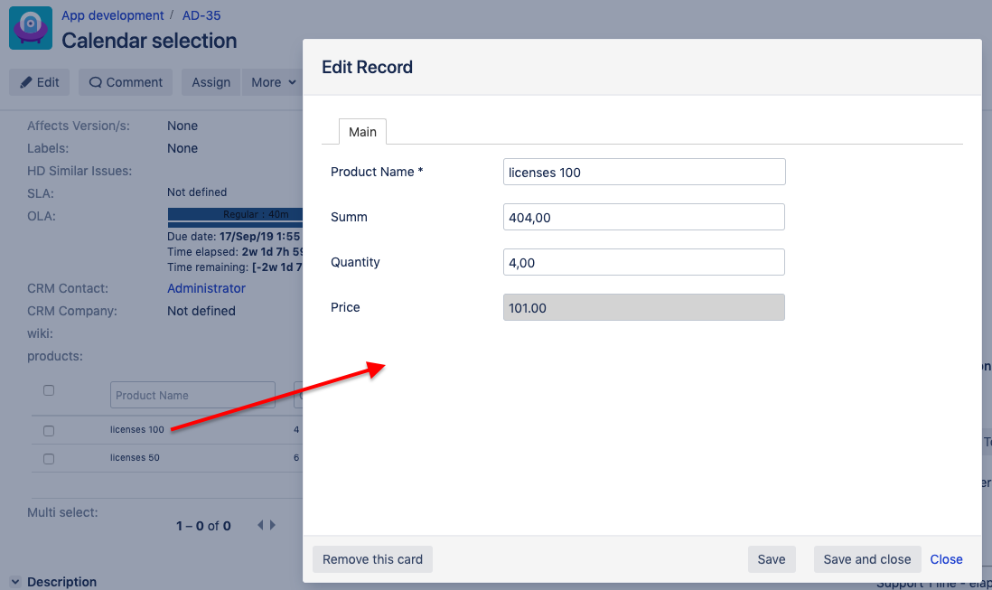This screenshot has width=992, height=590.
Task: Click Save and close button
Action: click(x=866, y=559)
